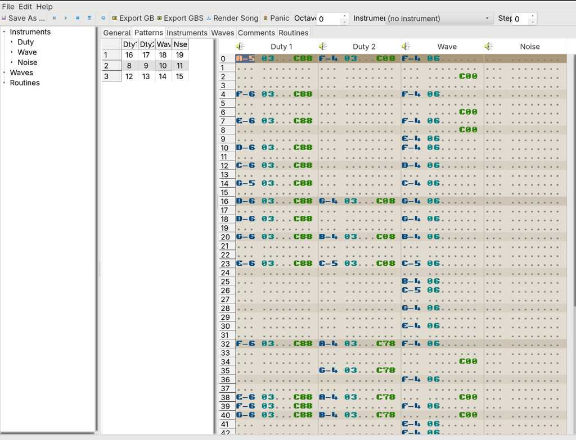The image size is (576, 440).
Task: Expand the Routines tree item
Action: click(4, 83)
